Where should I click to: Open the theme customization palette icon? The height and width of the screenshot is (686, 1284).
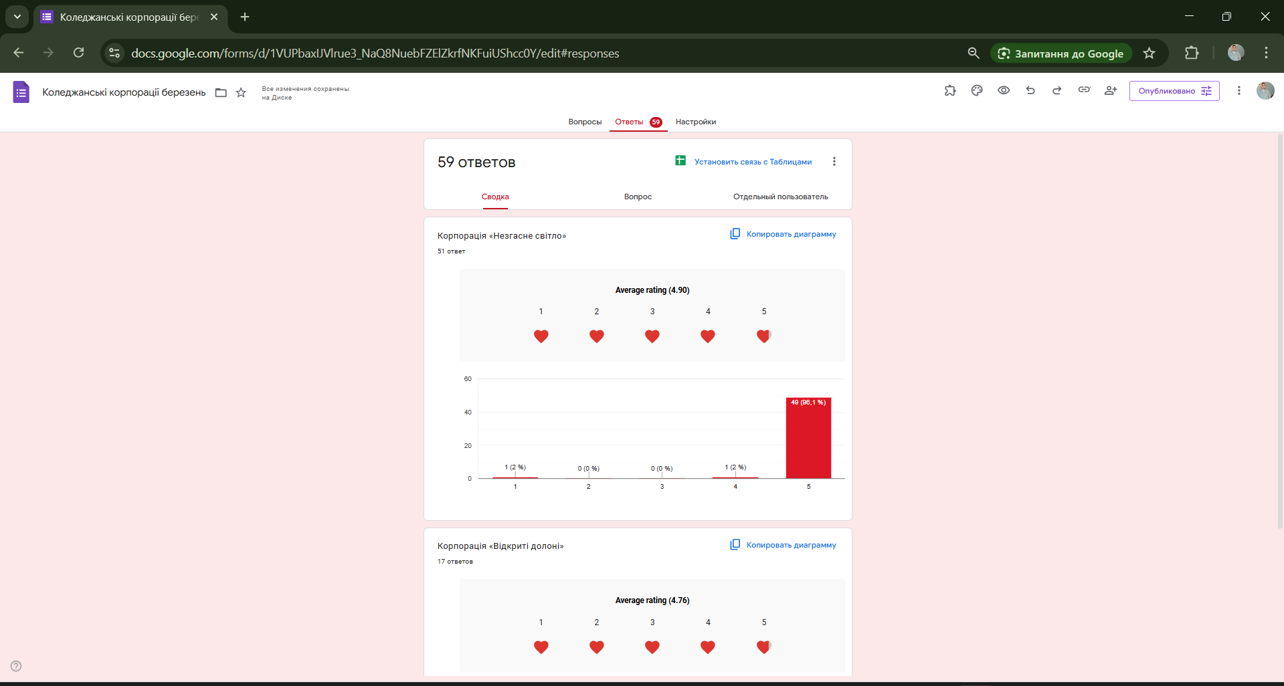point(977,91)
